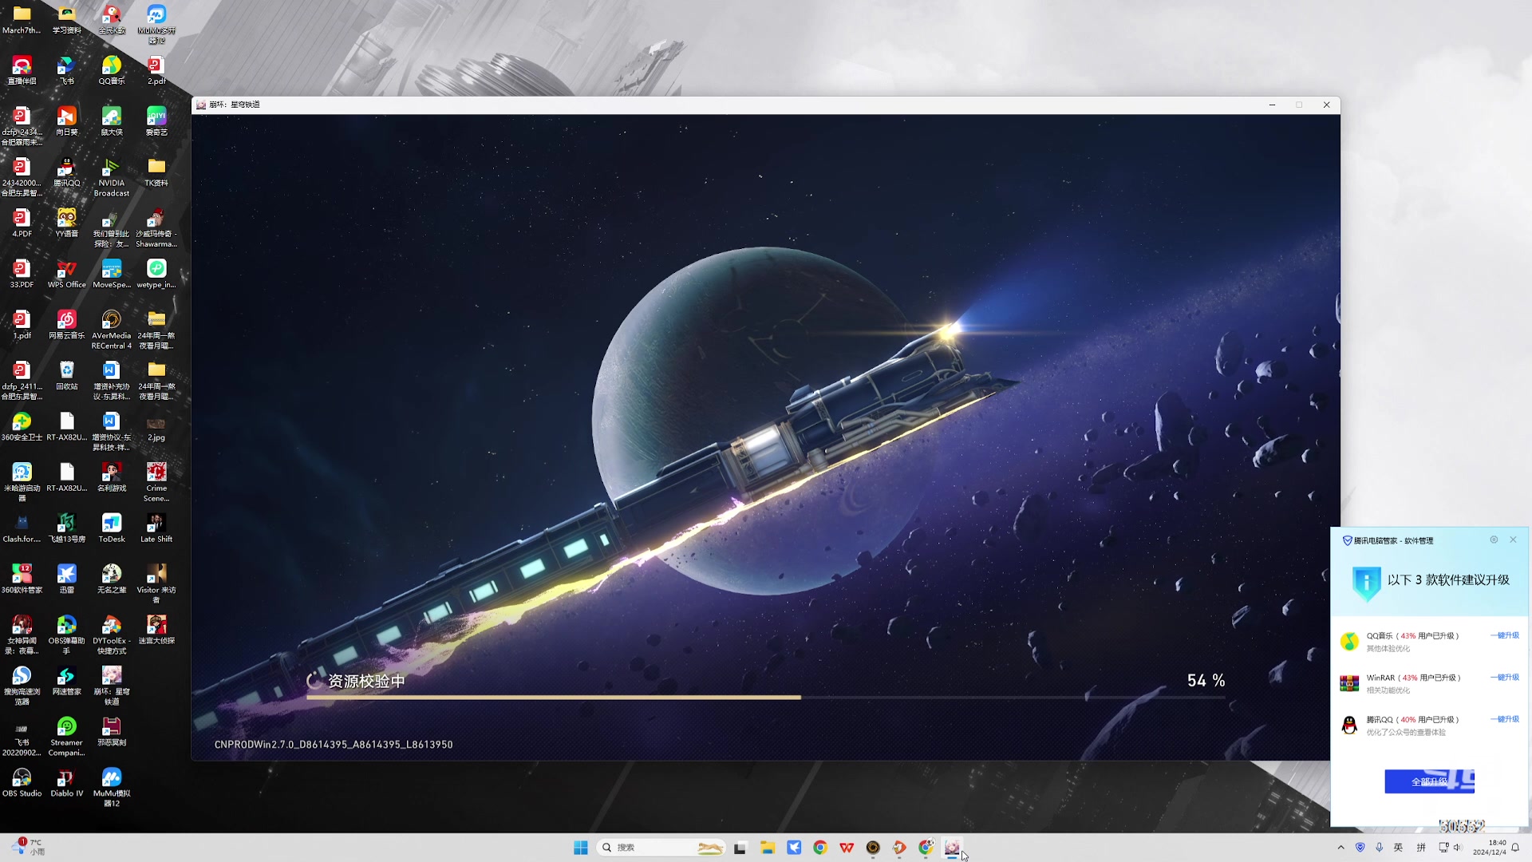Open the weather widget showing 7°C
This screenshot has height=862, width=1532.
(x=28, y=847)
